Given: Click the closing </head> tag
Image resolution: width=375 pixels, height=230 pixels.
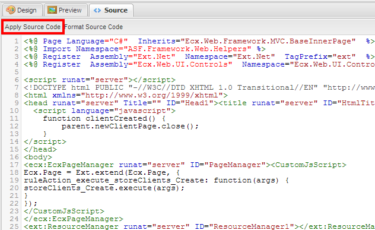Looking at the screenshot, I should pyautogui.click(x=40, y=149).
